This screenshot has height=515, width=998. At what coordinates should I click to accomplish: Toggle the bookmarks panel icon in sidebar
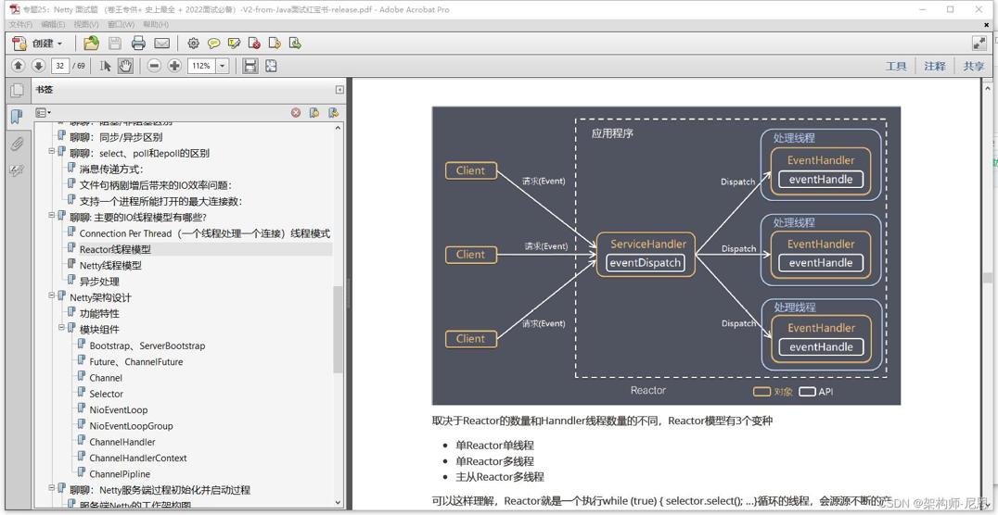(x=17, y=117)
